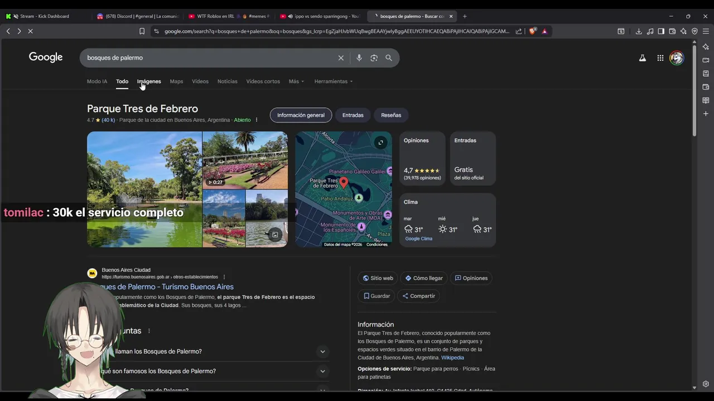The width and height of the screenshot is (714, 401).
Task: Open Leo AI in the right sidebar
Action: coord(706,47)
